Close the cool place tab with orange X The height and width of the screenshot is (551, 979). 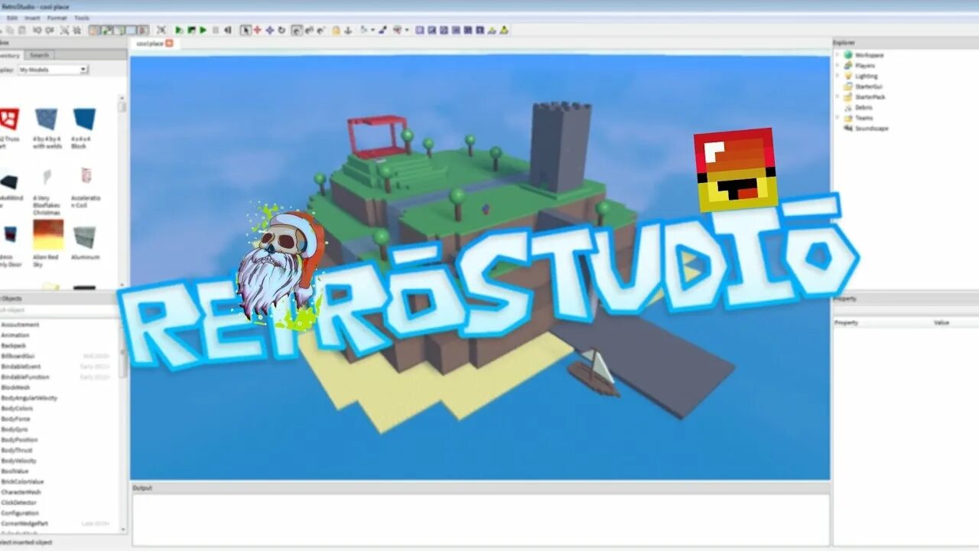(x=170, y=44)
